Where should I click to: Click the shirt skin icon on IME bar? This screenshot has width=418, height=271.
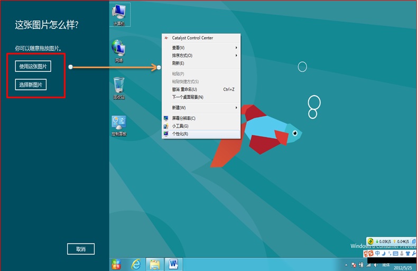point(407,254)
